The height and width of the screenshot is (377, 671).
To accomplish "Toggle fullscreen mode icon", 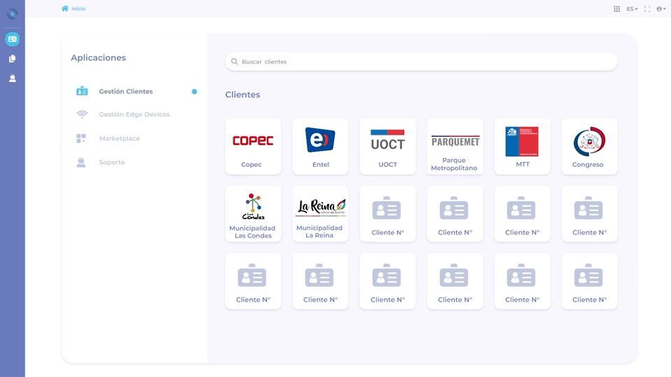I will click(x=647, y=9).
